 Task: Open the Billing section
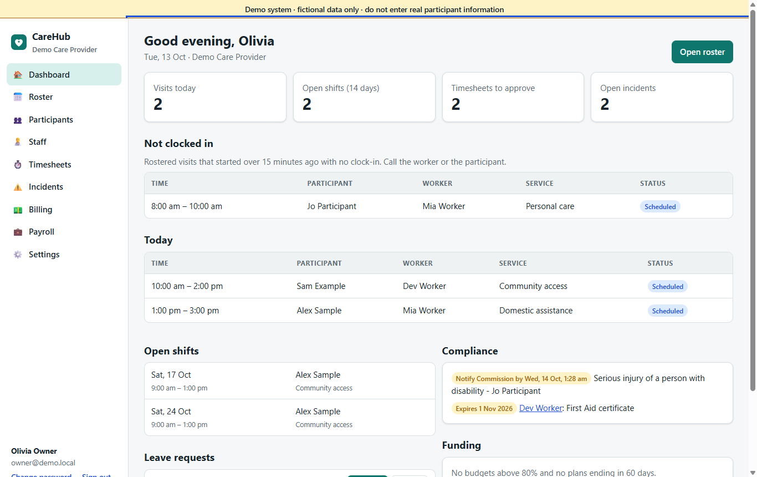[x=64, y=210]
